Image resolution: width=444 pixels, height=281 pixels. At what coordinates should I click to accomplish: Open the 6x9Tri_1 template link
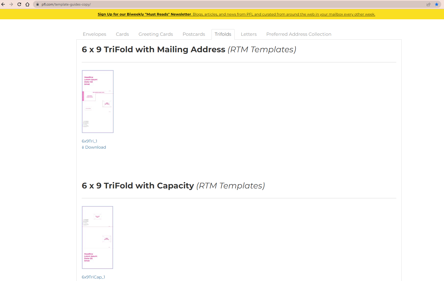(89, 141)
